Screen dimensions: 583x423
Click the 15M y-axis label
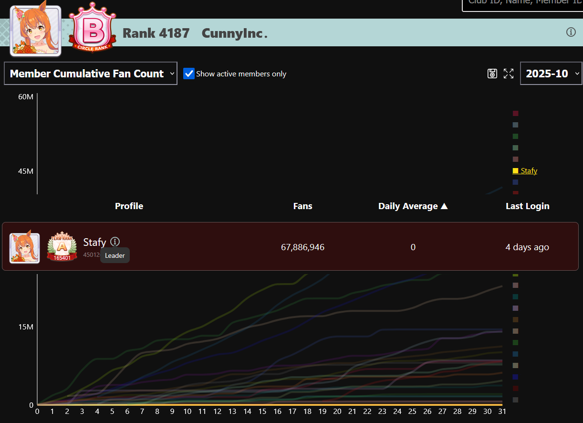26,327
